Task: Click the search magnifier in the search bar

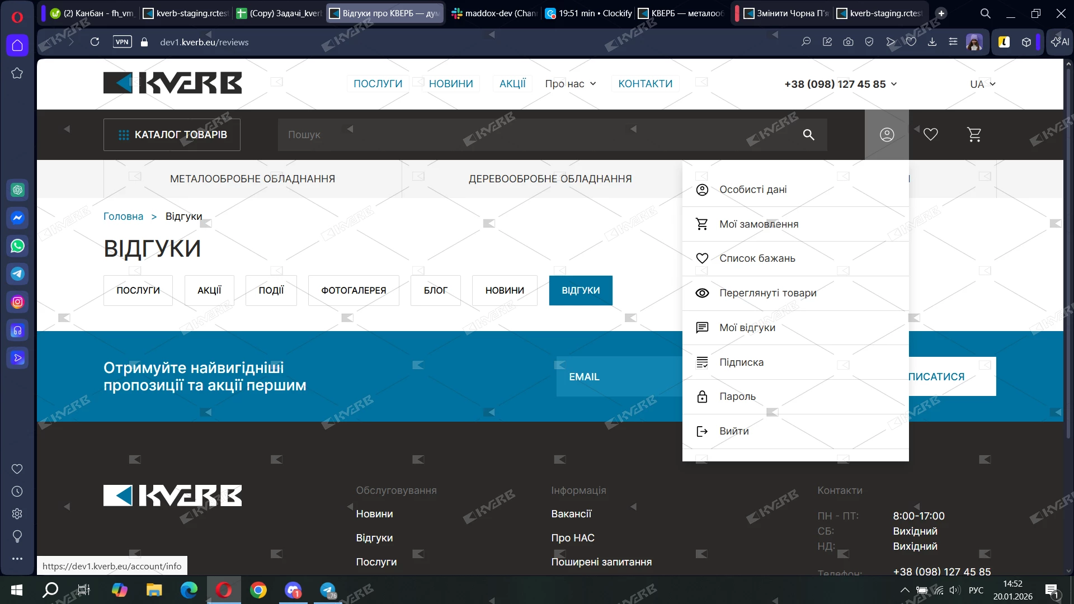Action: click(x=808, y=134)
